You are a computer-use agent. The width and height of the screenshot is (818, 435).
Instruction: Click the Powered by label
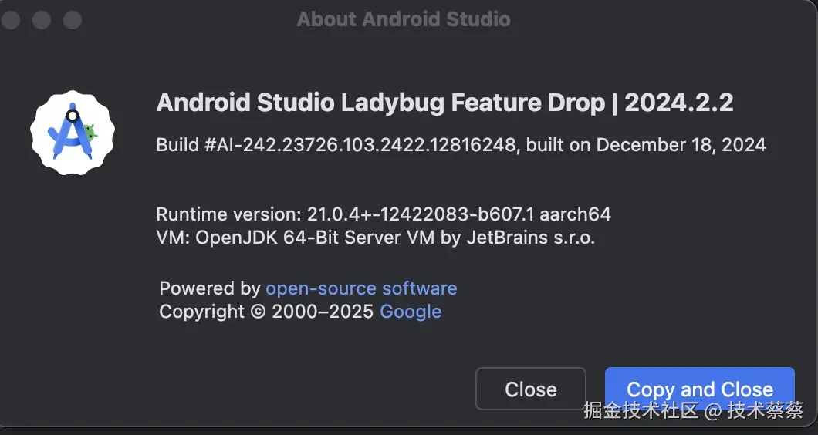point(209,288)
